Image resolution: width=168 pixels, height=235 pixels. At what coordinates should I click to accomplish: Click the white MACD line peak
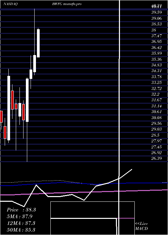click(36, 185)
